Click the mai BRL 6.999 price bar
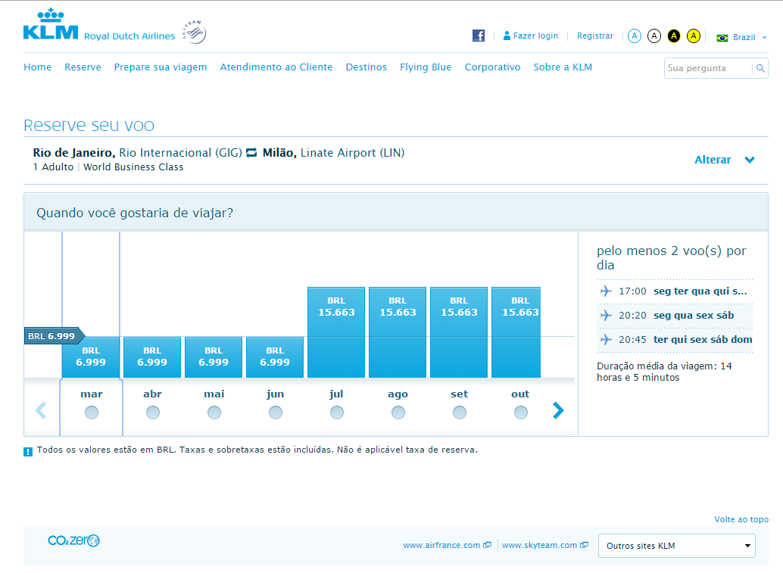The height and width of the screenshot is (573, 783). 214,357
